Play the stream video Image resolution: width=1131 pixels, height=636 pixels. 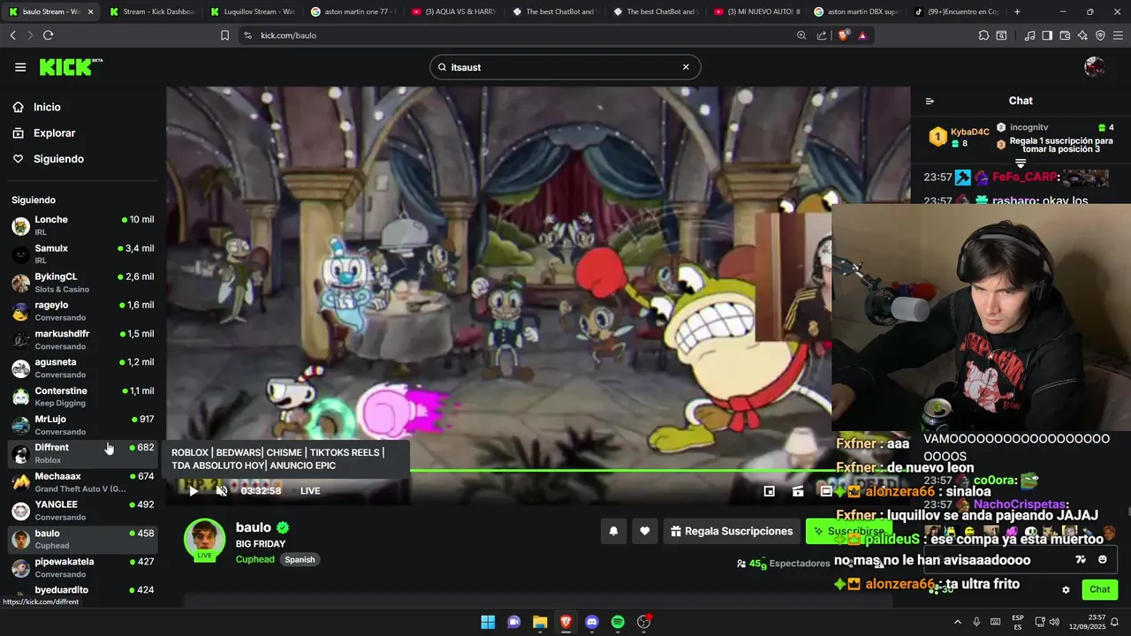pyautogui.click(x=194, y=491)
